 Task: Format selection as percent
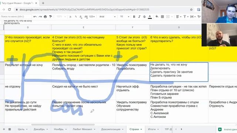coord(76,17)
